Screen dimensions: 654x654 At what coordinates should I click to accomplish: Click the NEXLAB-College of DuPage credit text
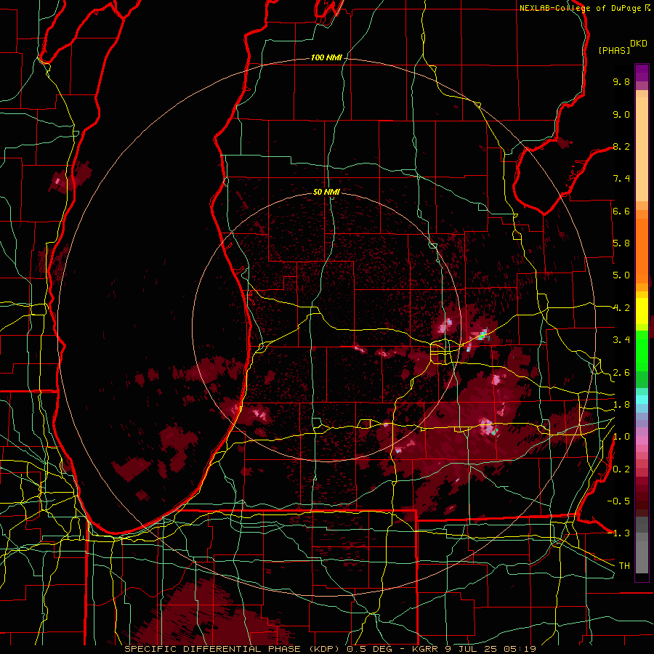click(x=580, y=8)
